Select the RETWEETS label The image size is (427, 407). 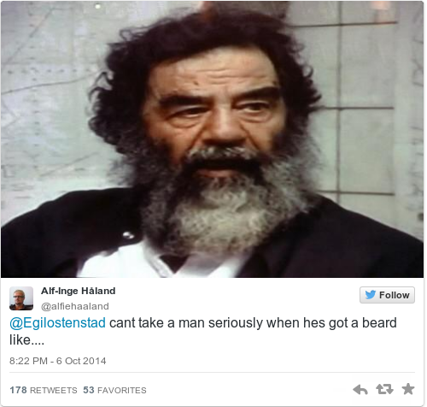pos(54,391)
